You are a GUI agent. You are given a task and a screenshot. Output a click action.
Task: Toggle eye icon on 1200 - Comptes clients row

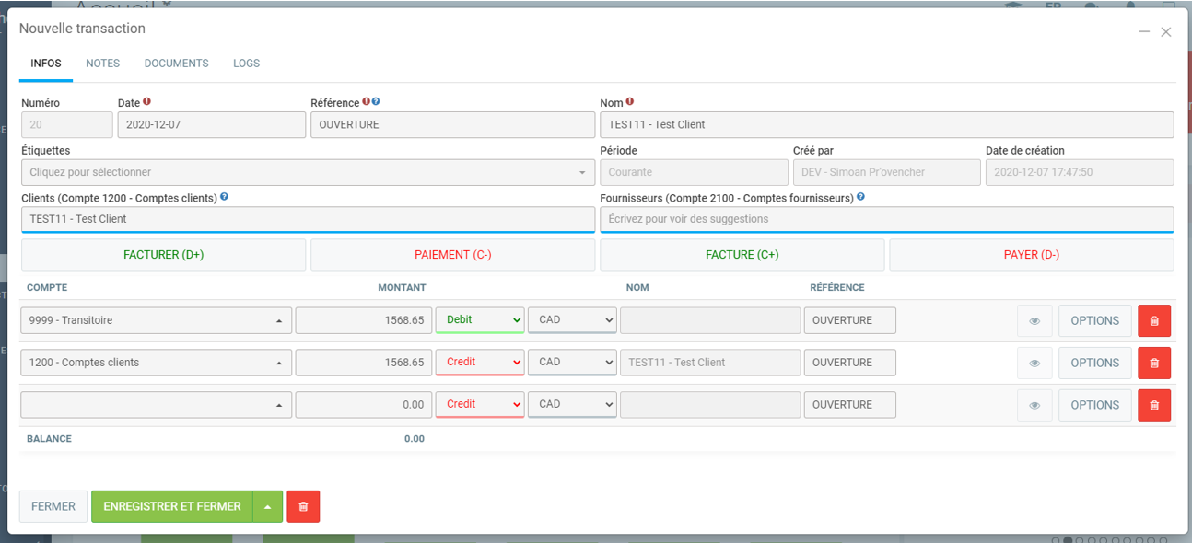coord(1034,364)
